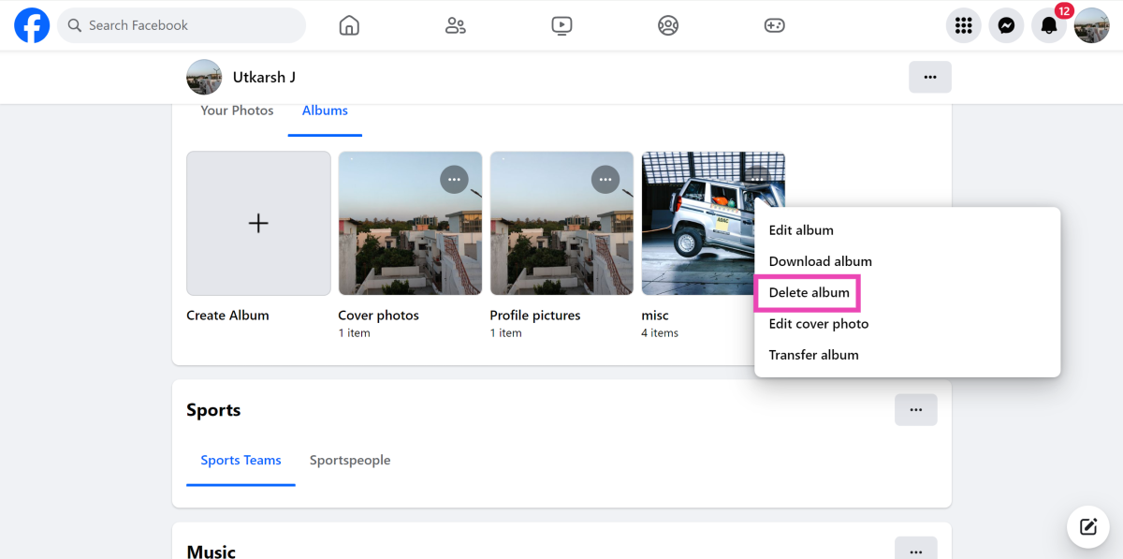Screen dimensions: 1123x559
Task: Open options for Profile pictures album
Action: pos(605,180)
